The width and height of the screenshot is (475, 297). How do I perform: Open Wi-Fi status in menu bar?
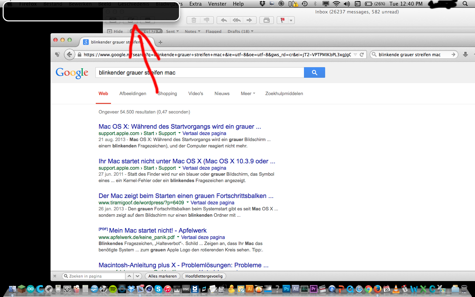tap(336, 4)
